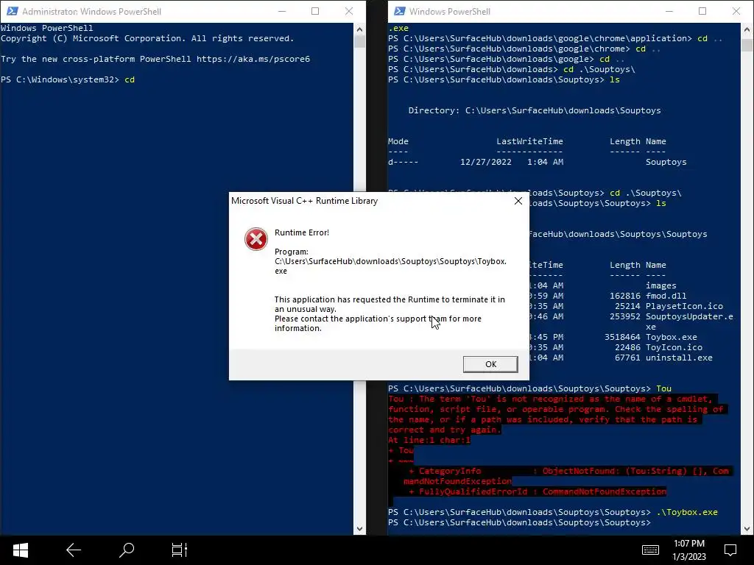The height and width of the screenshot is (565, 754).
Task: Maximize the Administrator PowerShell window
Action: coord(315,11)
